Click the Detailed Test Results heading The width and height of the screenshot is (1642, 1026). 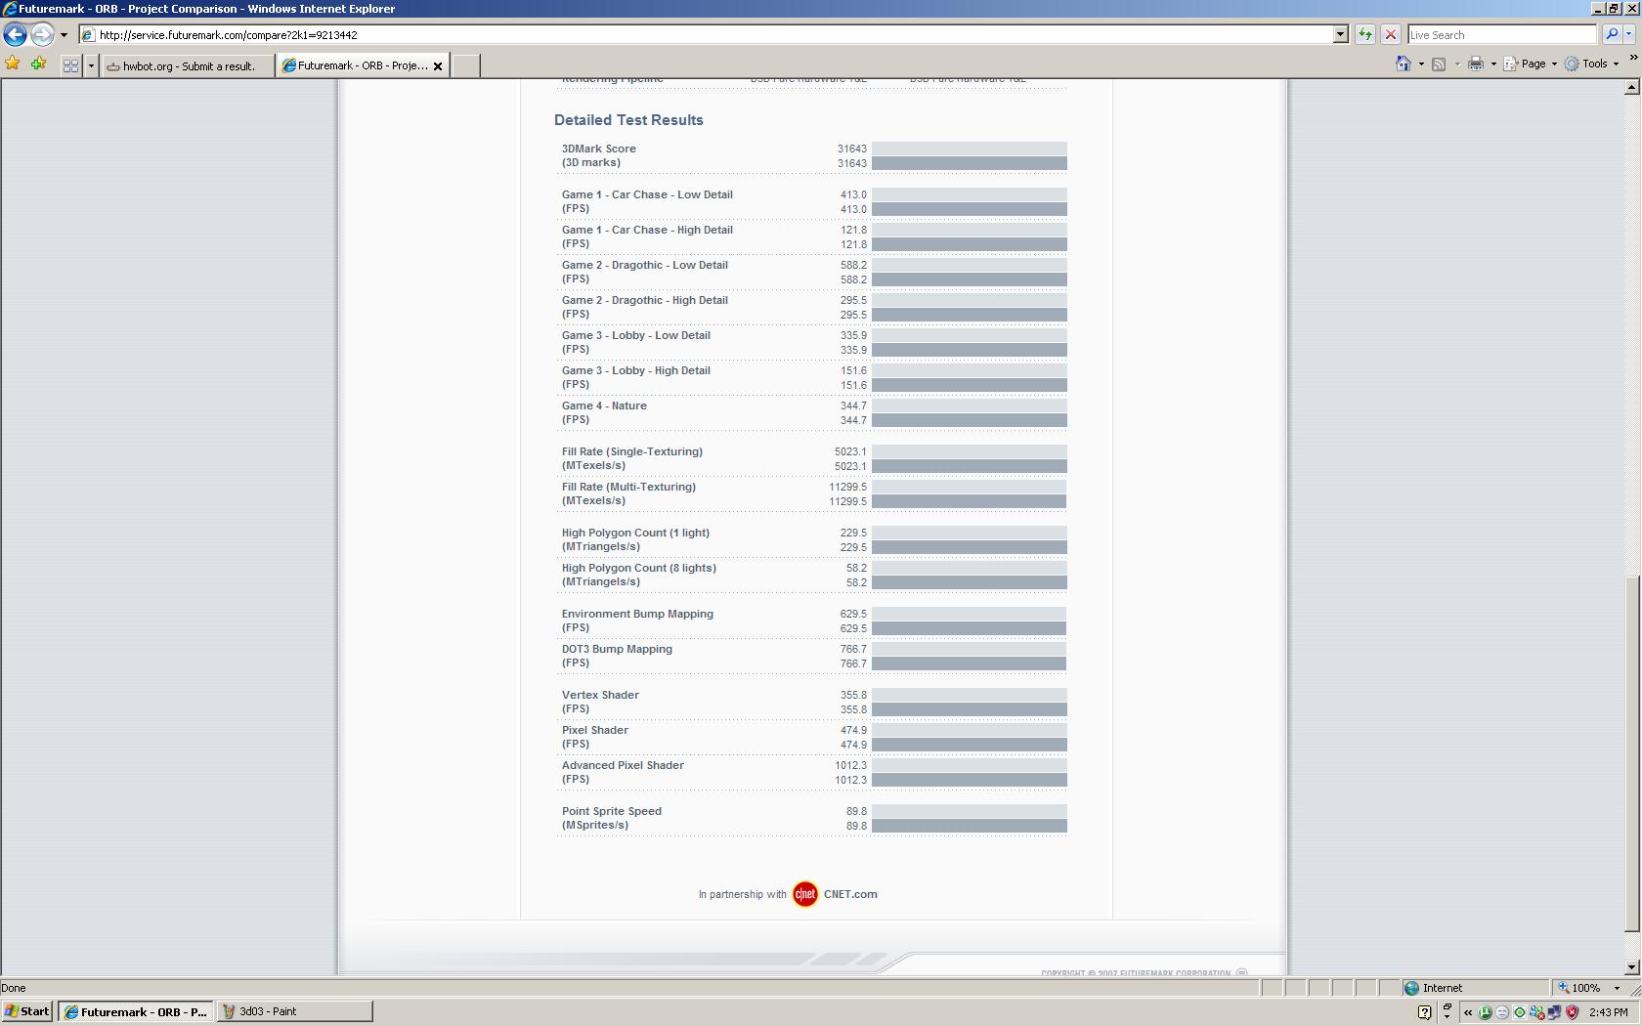(x=628, y=120)
